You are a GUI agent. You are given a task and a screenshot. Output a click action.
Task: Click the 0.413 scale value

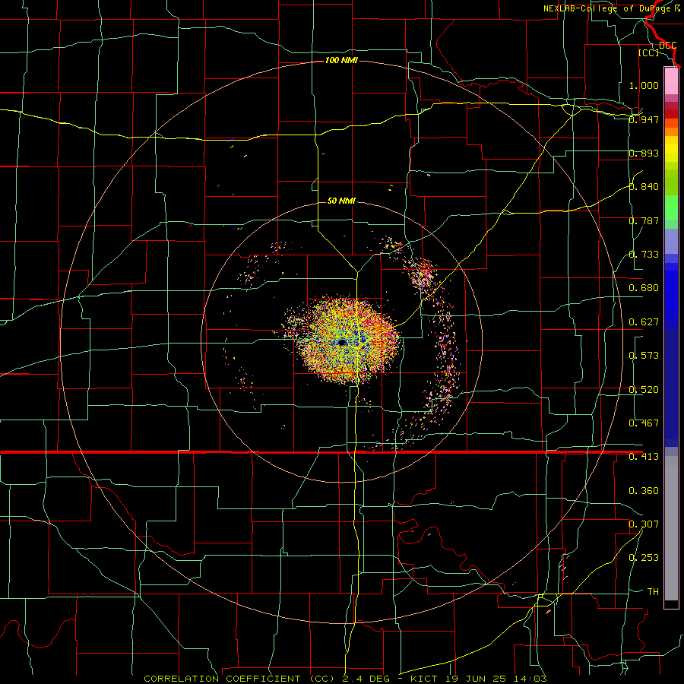click(x=644, y=457)
